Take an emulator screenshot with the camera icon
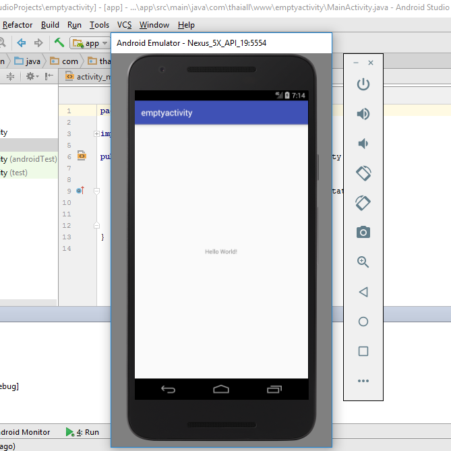Viewport: 451px width, 451px height. click(363, 232)
